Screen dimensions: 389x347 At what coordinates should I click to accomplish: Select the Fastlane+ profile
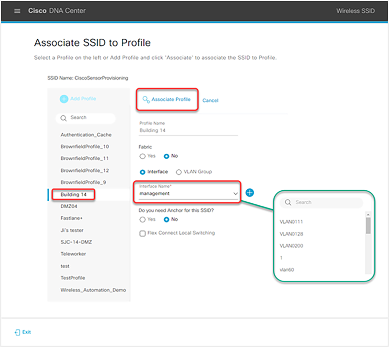(x=72, y=218)
